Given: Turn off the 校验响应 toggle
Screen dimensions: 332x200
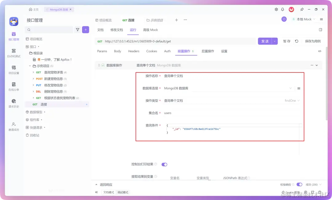Looking at the screenshot, I should point(300,184).
